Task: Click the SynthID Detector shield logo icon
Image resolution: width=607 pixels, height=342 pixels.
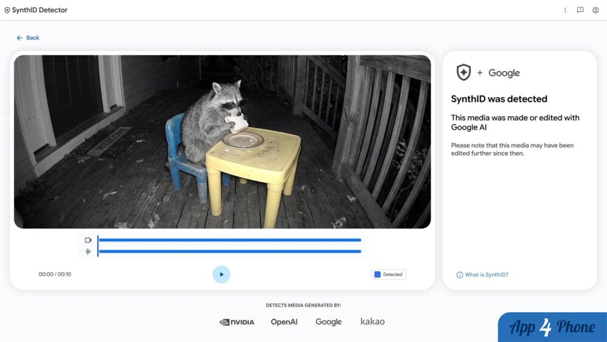Action: (x=7, y=10)
